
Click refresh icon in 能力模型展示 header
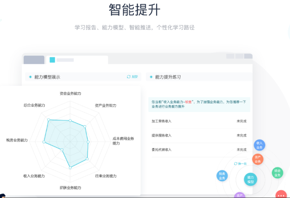tap(129, 77)
